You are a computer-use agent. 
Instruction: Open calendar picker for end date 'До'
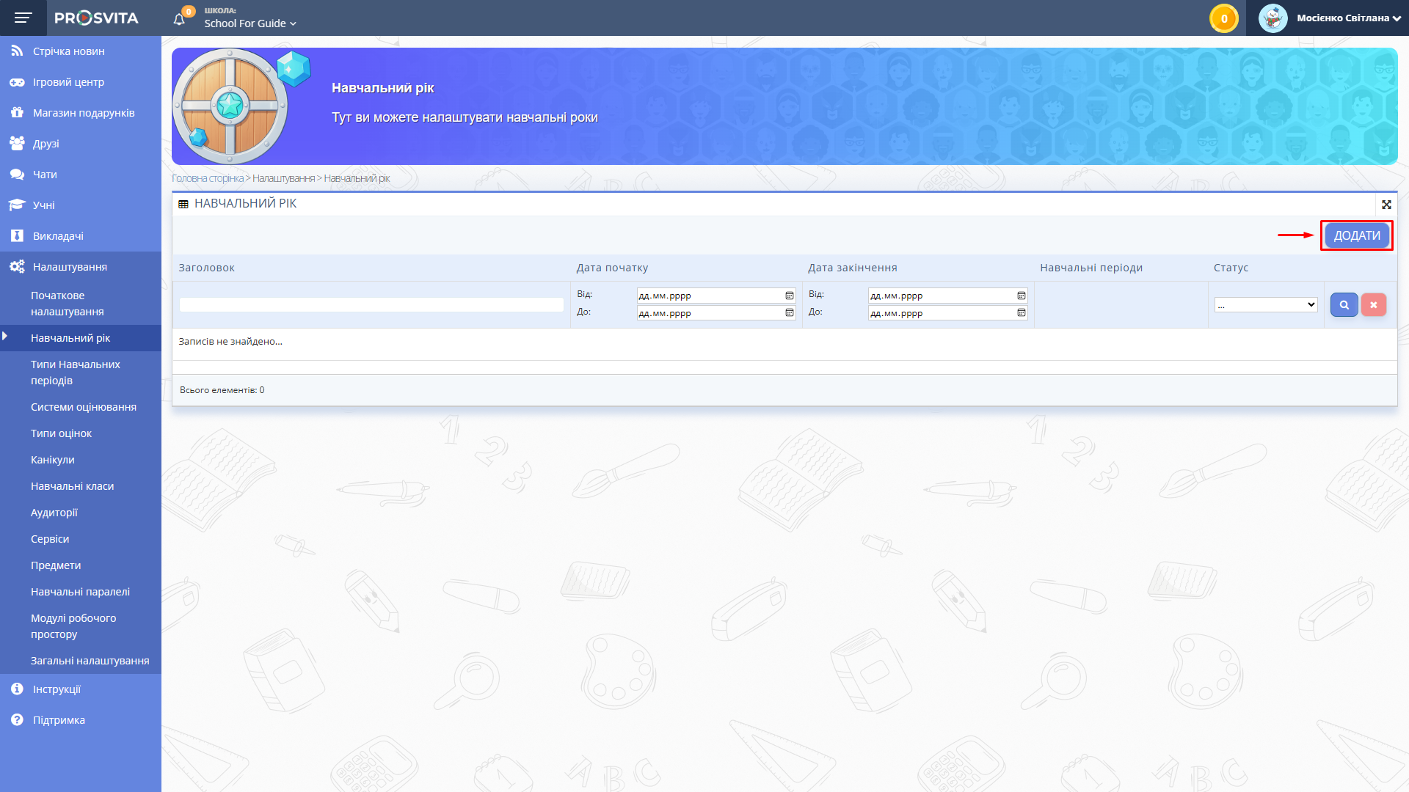point(1021,313)
